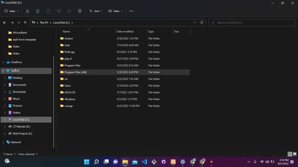
Task: Go forward with the right arrow
Action: [12, 23]
